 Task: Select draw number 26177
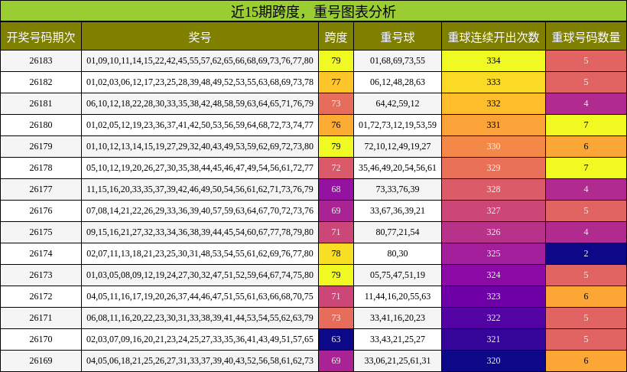click(41, 189)
